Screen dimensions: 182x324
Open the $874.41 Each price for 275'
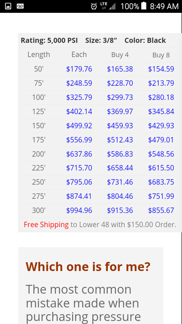(x=79, y=196)
